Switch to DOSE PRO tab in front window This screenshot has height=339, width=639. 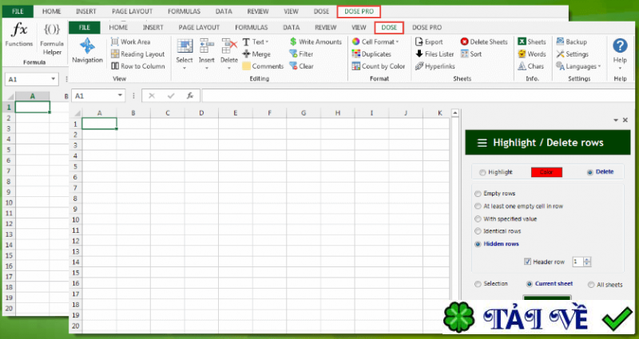427,28
